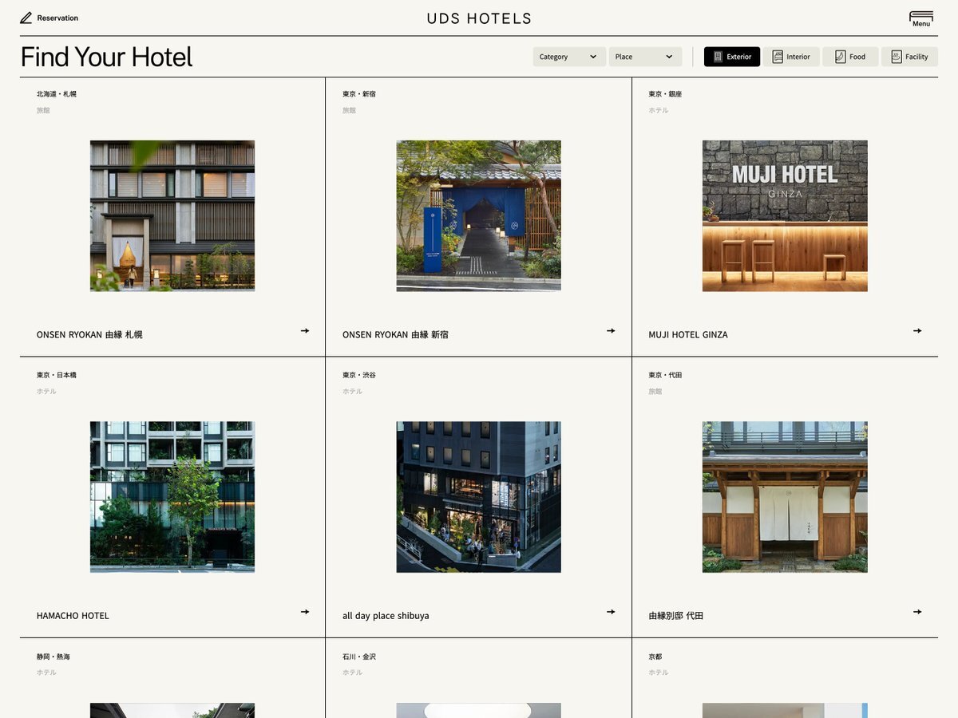Click the 静岡・熱海 location label

53,657
